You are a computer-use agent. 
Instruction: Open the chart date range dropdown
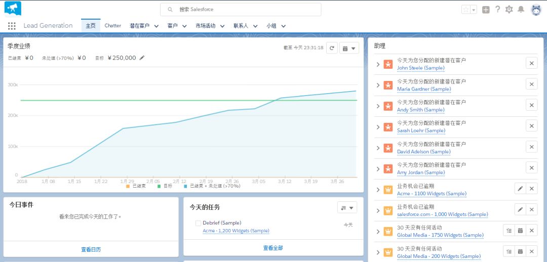(349, 48)
